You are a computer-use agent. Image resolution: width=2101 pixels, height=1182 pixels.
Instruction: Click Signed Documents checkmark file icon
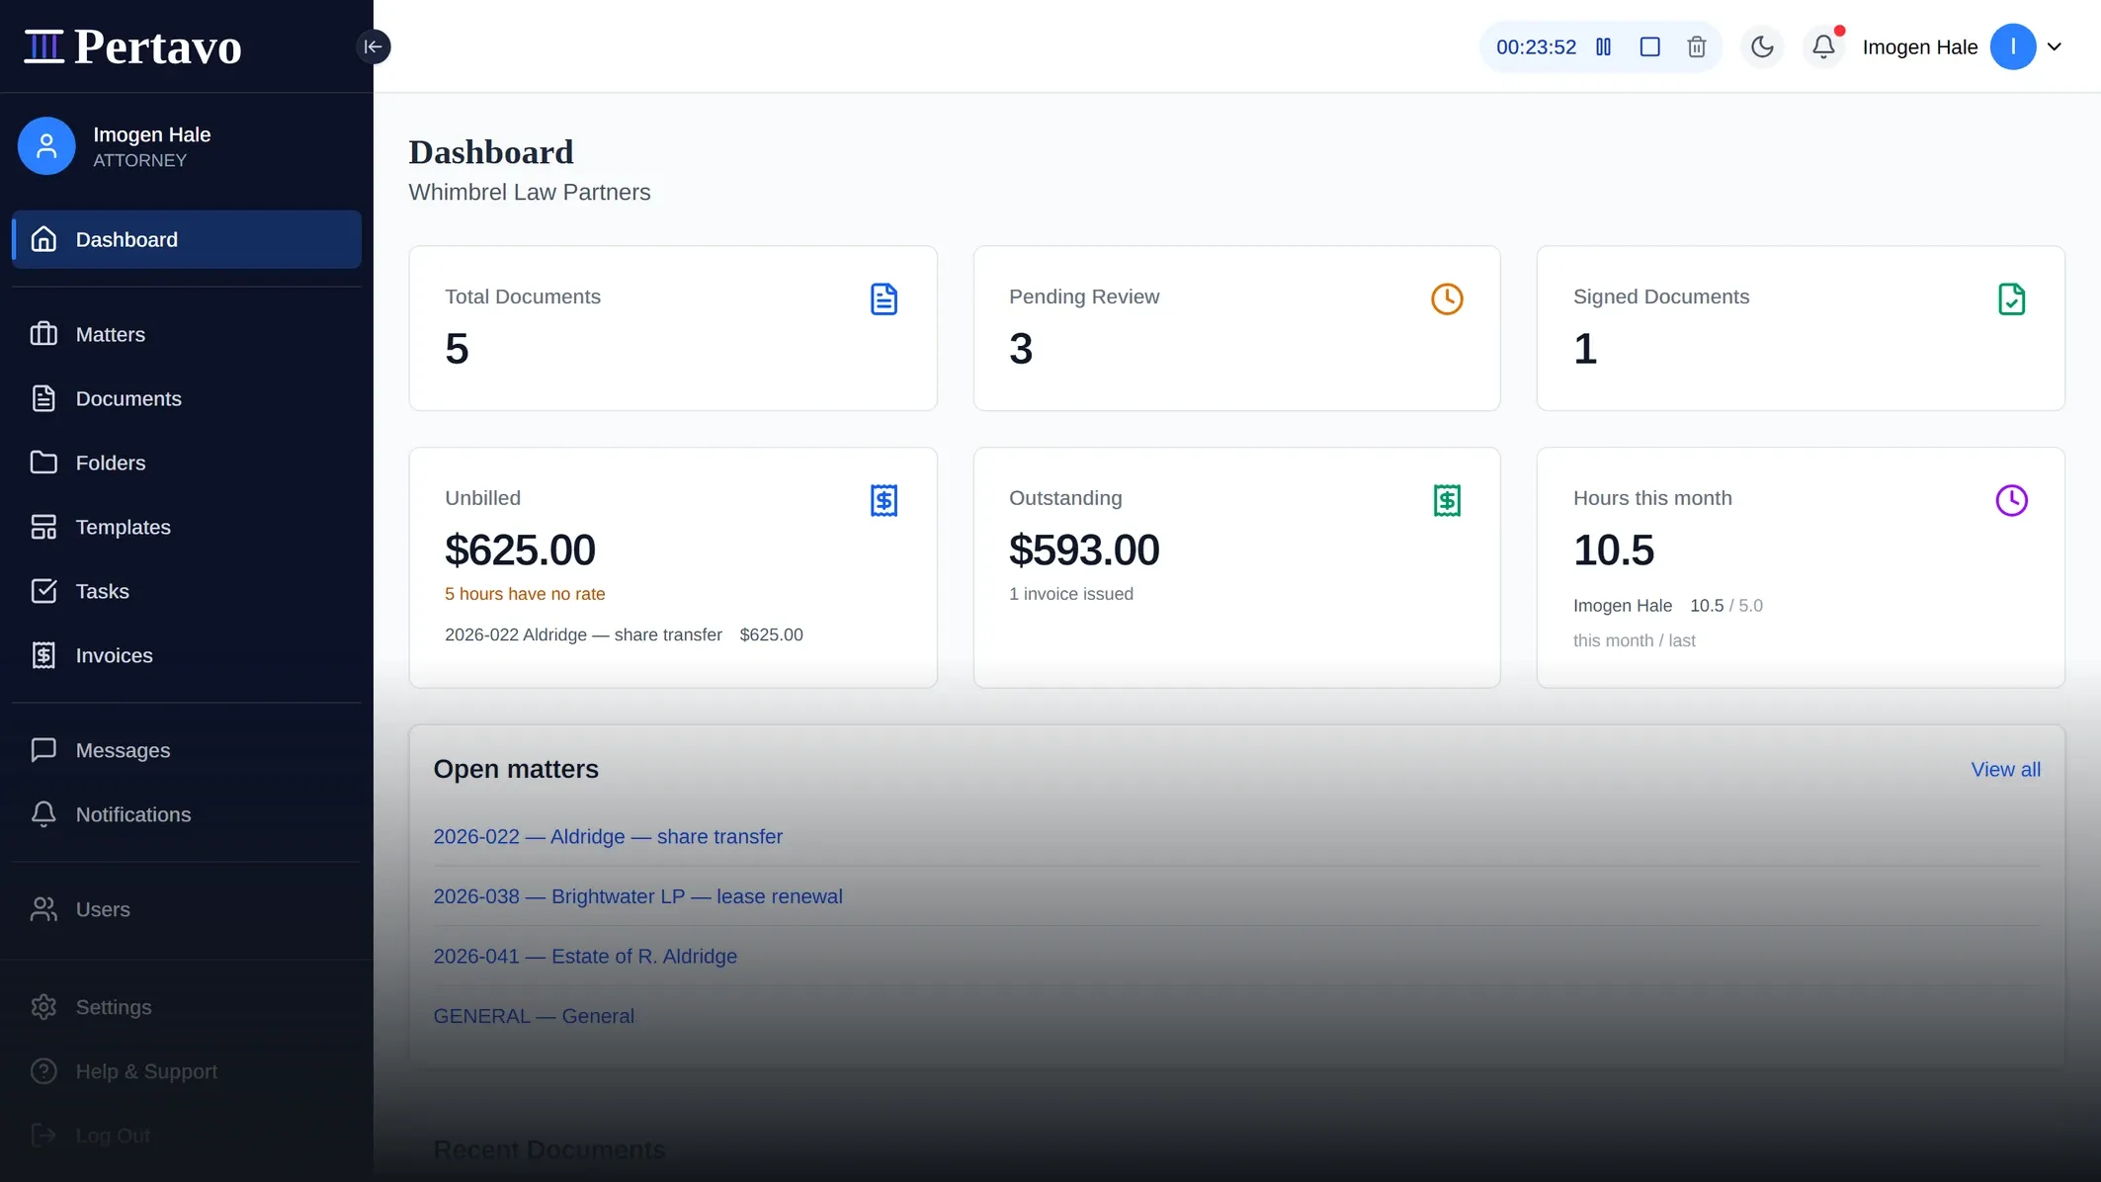pyautogui.click(x=2011, y=298)
